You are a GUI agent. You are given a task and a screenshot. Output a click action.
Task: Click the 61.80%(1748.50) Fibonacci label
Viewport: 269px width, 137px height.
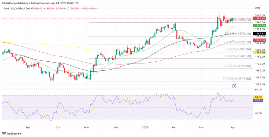tap(238, 56)
